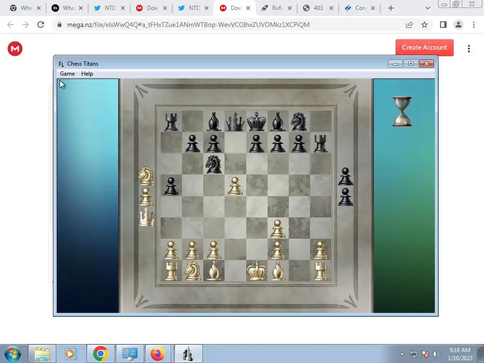Screen dimensions: 484x363
Task: Select the white rook on a1
Action: 171,271
